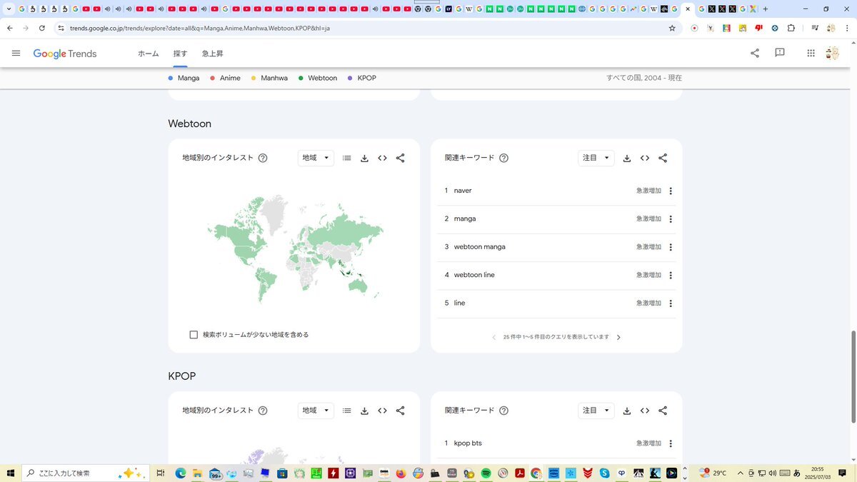Screen dimensions: 857x482
Task: Download Webtoon related keywords CSV
Action: click(x=627, y=158)
